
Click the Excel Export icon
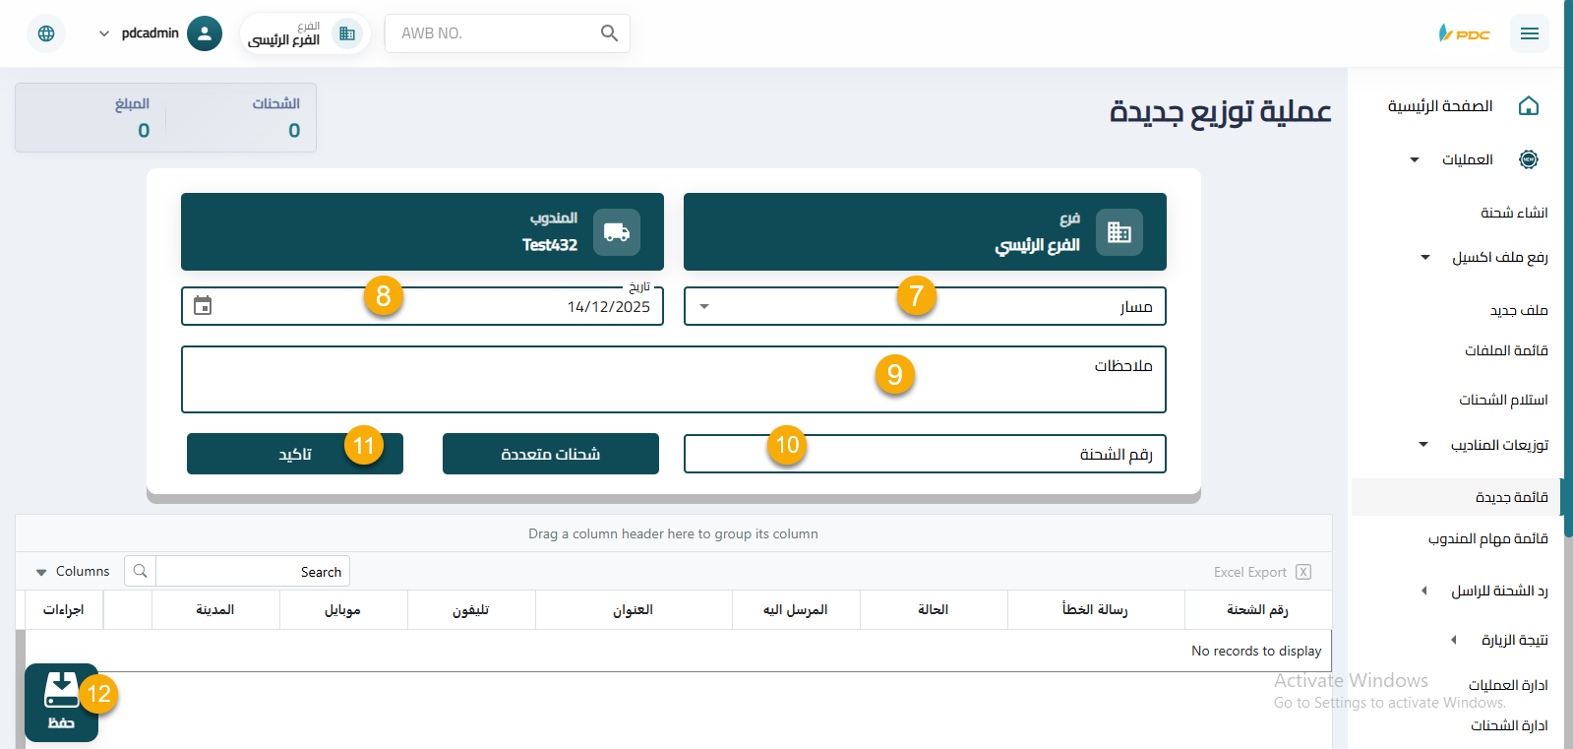point(1303,572)
